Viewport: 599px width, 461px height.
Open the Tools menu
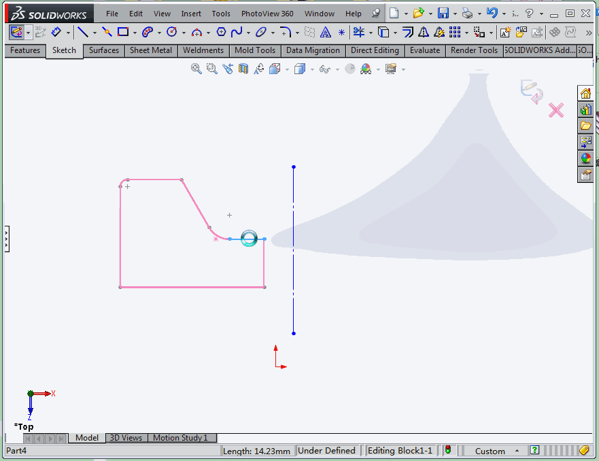(221, 14)
